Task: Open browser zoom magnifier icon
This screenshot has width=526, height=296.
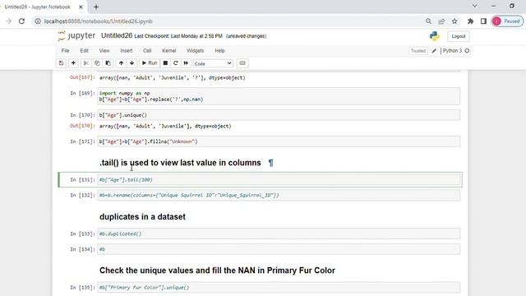Action: pos(428,21)
